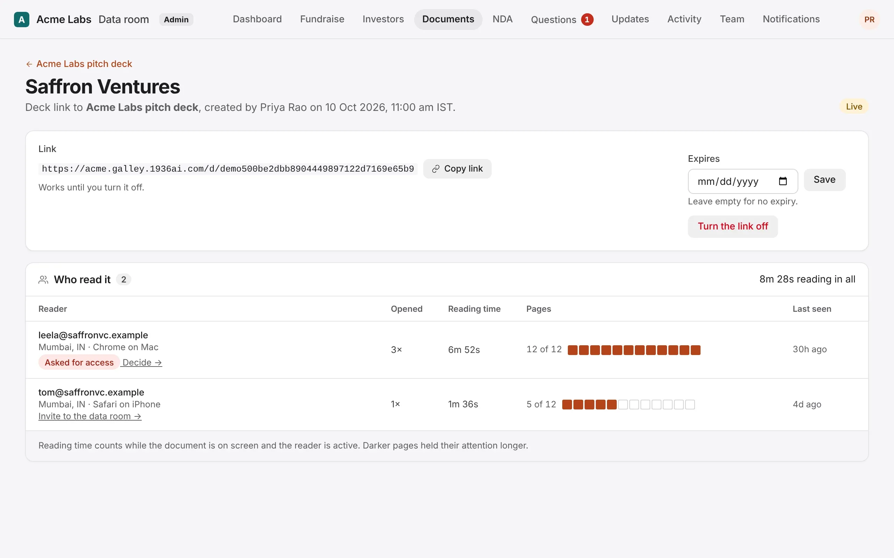Go to the Team tab

(732, 19)
